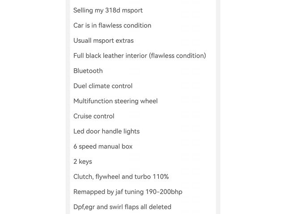Click the 'Bluetooth' feature line
Screen dimensions: 286x214
pyautogui.click(x=88, y=71)
